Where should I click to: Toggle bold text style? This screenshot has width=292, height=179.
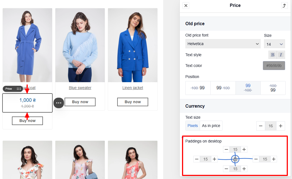coord(273,55)
